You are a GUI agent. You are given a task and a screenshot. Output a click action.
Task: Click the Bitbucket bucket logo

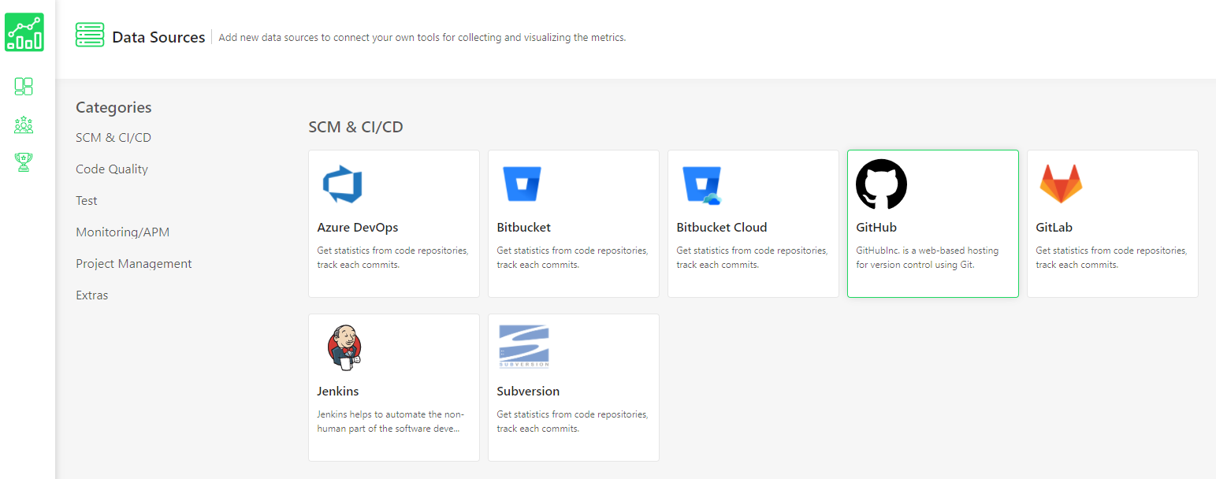click(x=522, y=184)
